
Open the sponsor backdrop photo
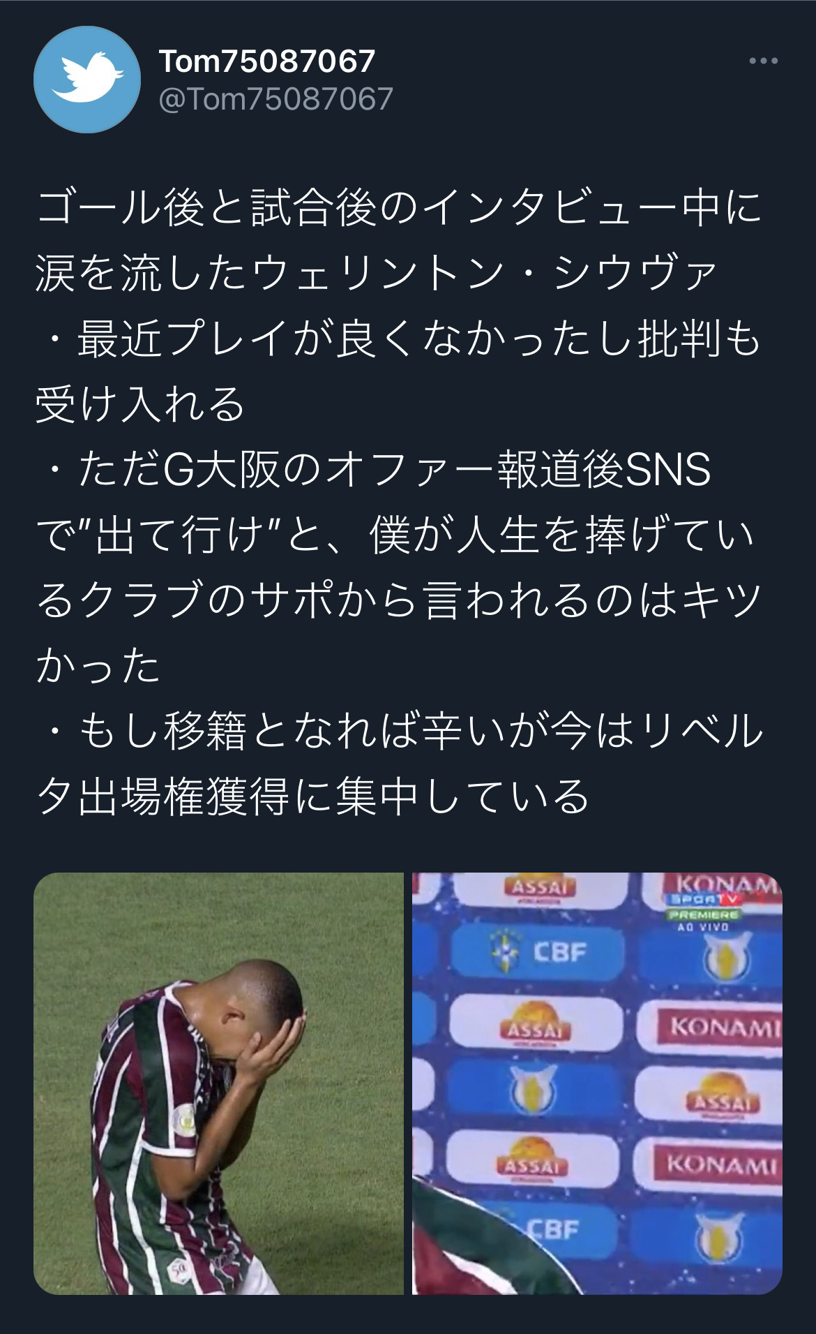pos(597,1083)
